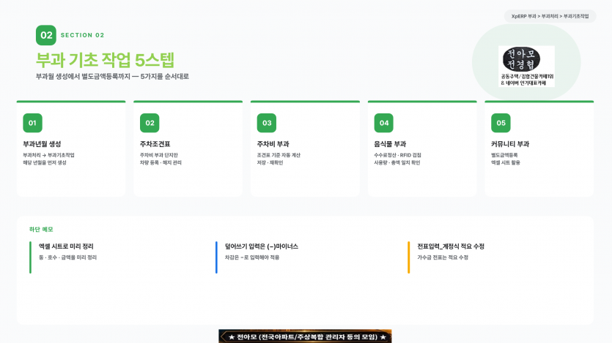
Task: Click the green bar beside 엑셀 시트로 미리 정리
Action: pyautogui.click(x=31, y=257)
